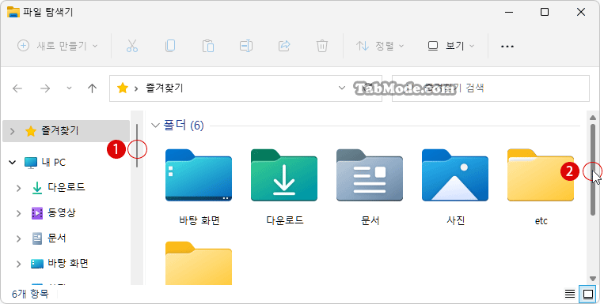Go back with the left arrow
This screenshot has height=304, width=604.
pos(17,88)
